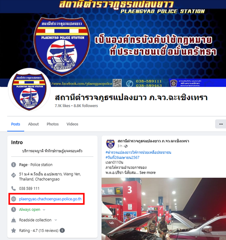Open the plaengyao.chachoengsao.police.go.th link

(50, 199)
